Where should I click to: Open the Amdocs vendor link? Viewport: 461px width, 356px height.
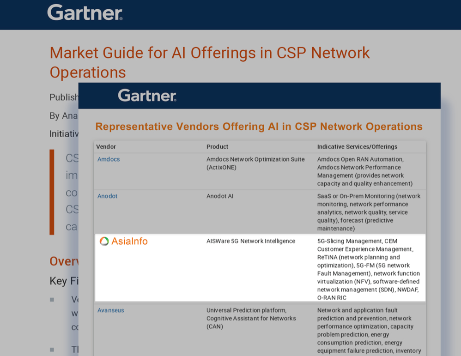109,159
